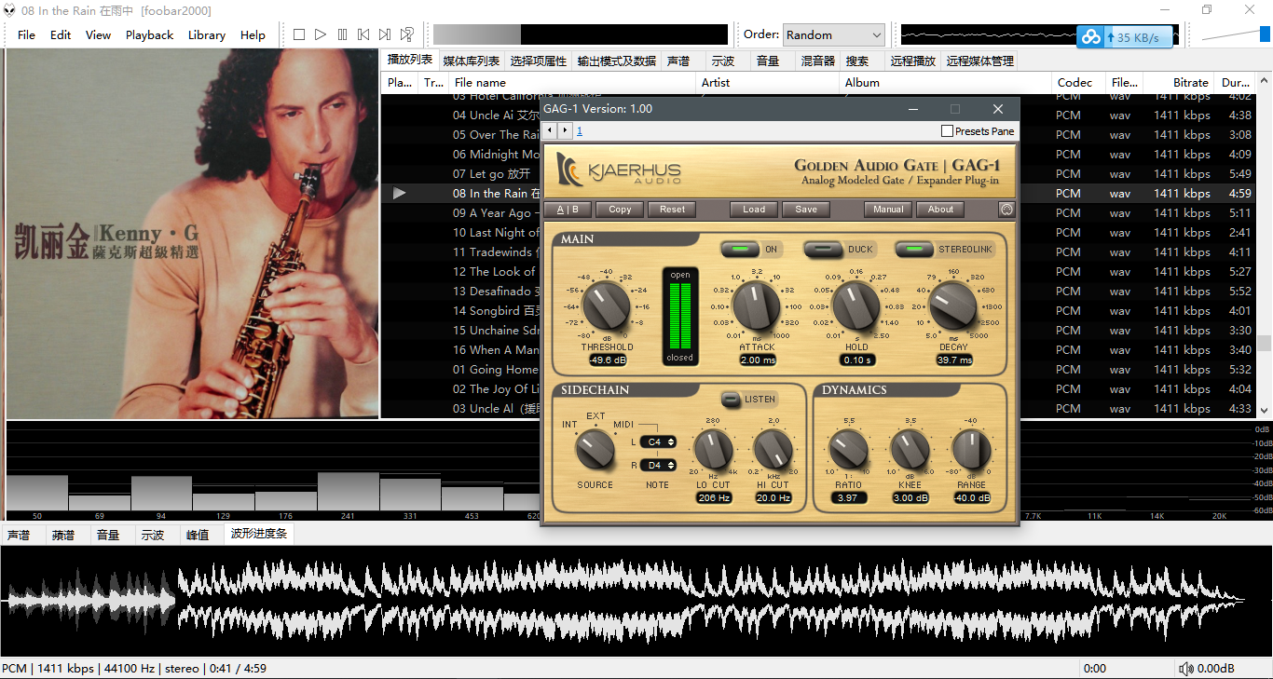The height and width of the screenshot is (679, 1273).
Task: Open the Library menu
Action: (206, 35)
